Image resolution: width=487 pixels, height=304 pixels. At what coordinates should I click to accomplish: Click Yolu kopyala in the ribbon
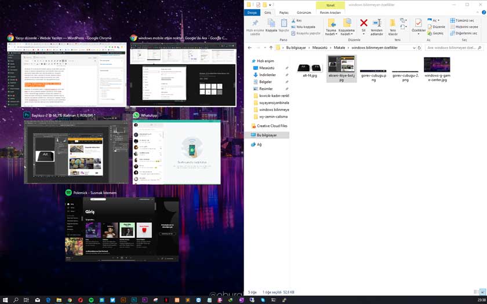[x=303, y=27]
